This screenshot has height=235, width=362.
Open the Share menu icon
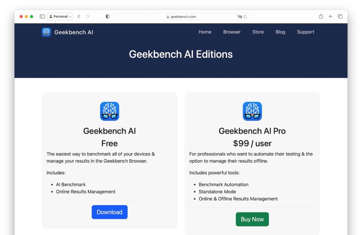(321, 16)
